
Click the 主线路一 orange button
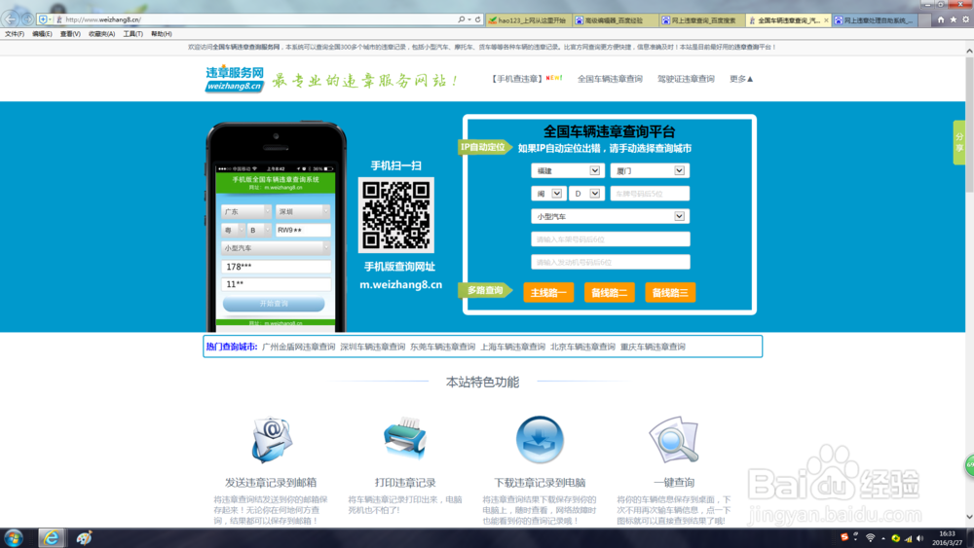click(x=548, y=292)
